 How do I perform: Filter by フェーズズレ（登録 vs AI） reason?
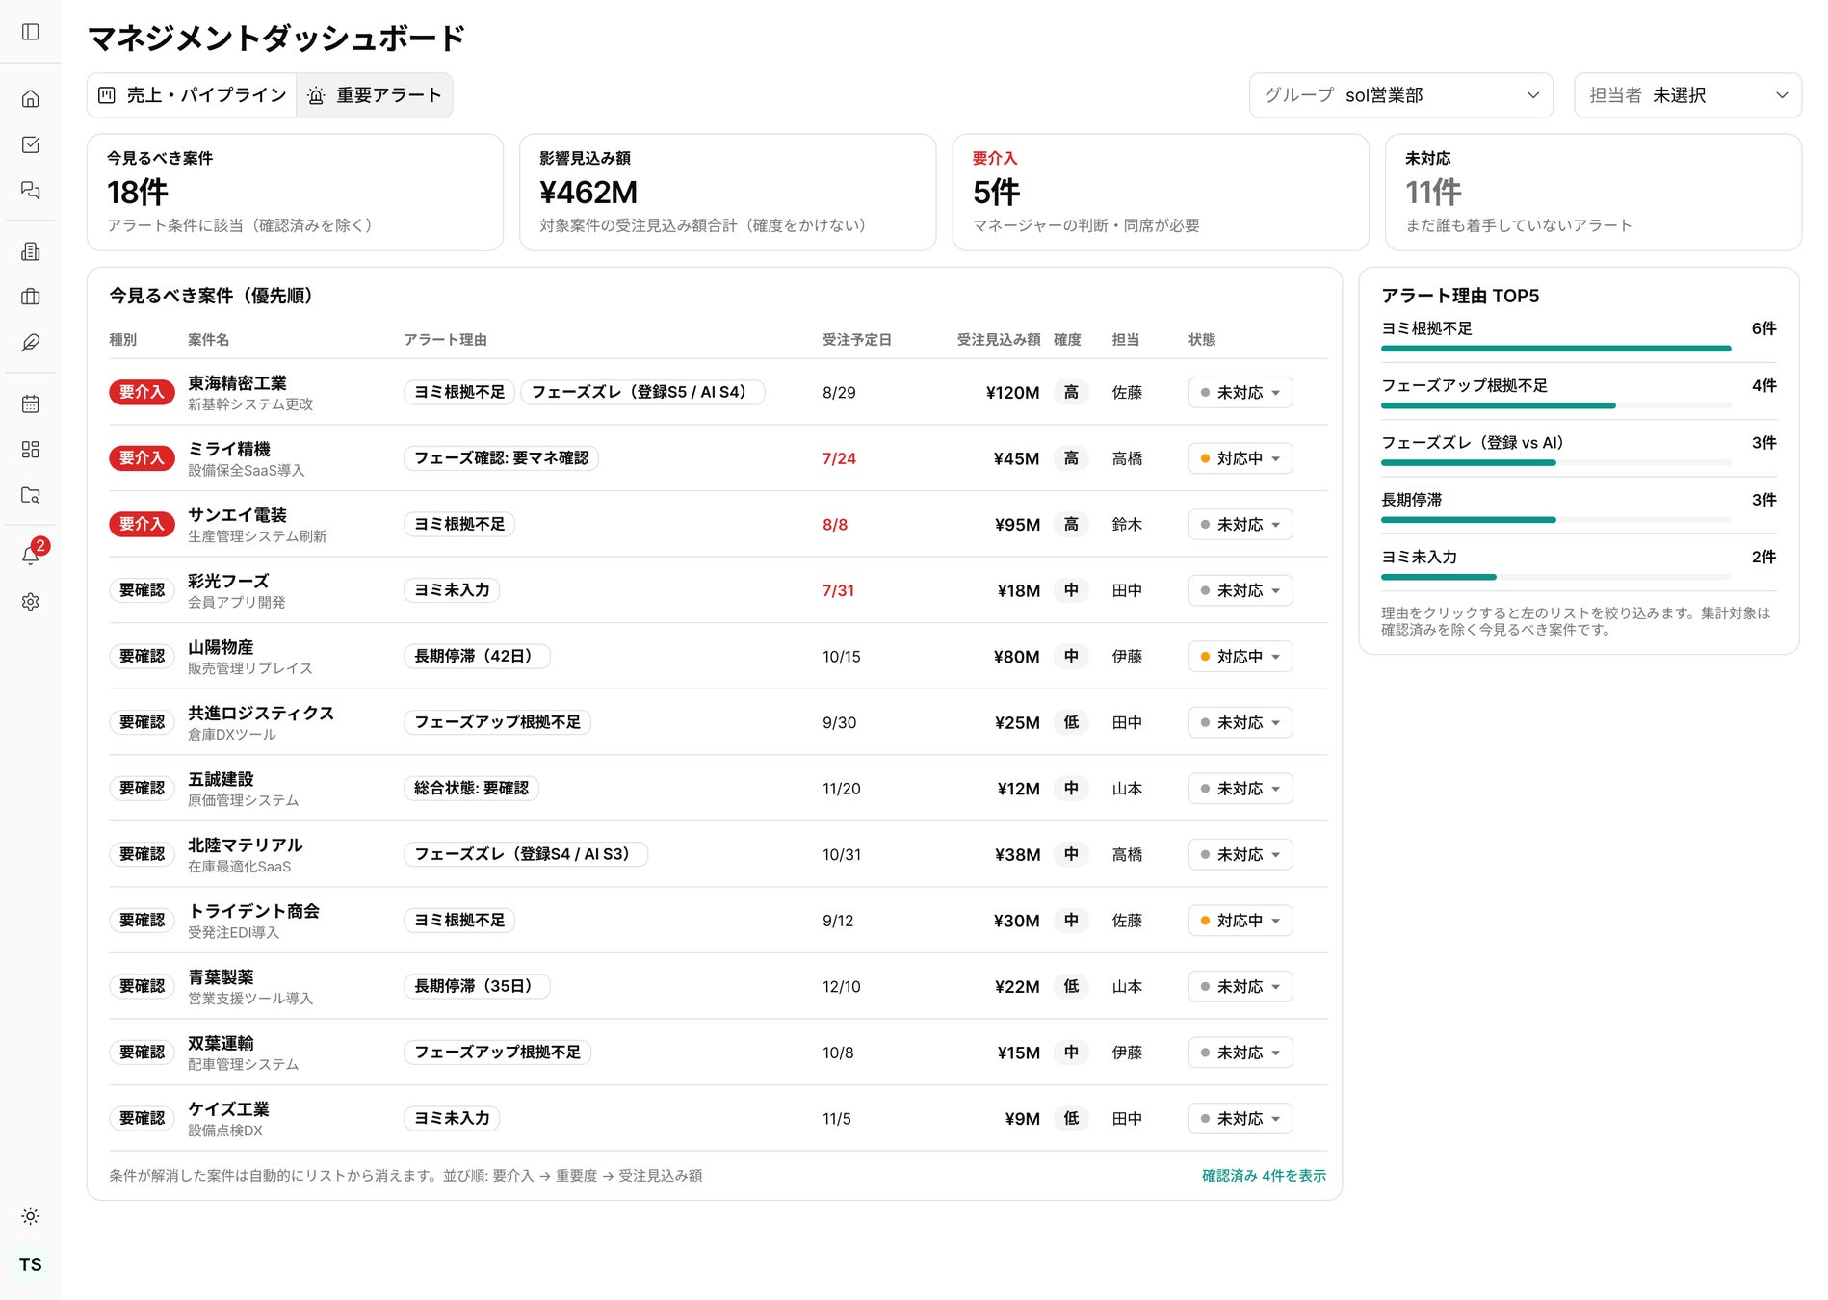pyautogui.click(x=1579, y=452)
